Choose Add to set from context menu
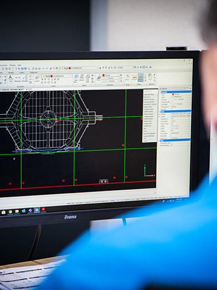 click(147, 97)
